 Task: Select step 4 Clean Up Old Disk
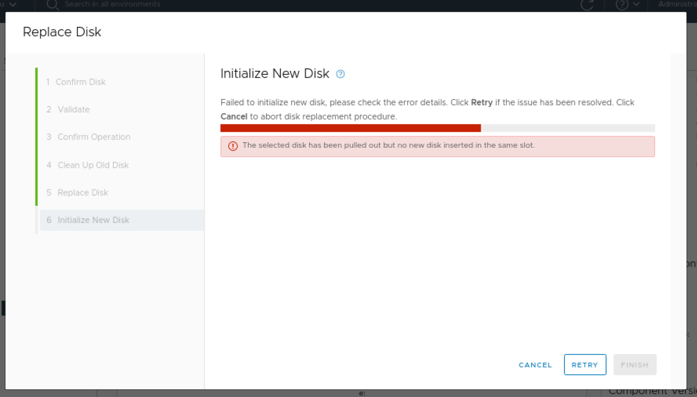(93, 165)
